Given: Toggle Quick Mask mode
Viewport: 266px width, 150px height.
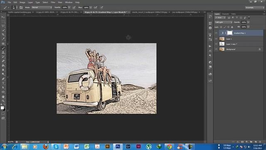Looking at the screenshot, I should [x=3, y=114].
